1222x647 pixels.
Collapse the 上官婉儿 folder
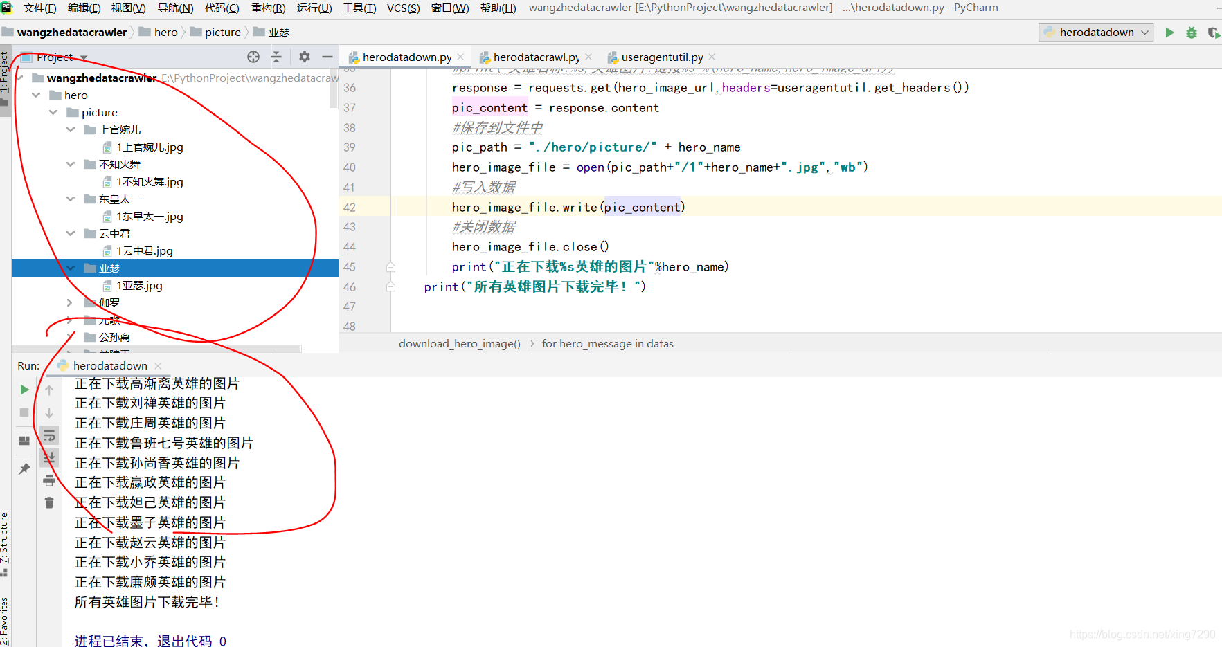pyautogui.click(x=71, y=129)
